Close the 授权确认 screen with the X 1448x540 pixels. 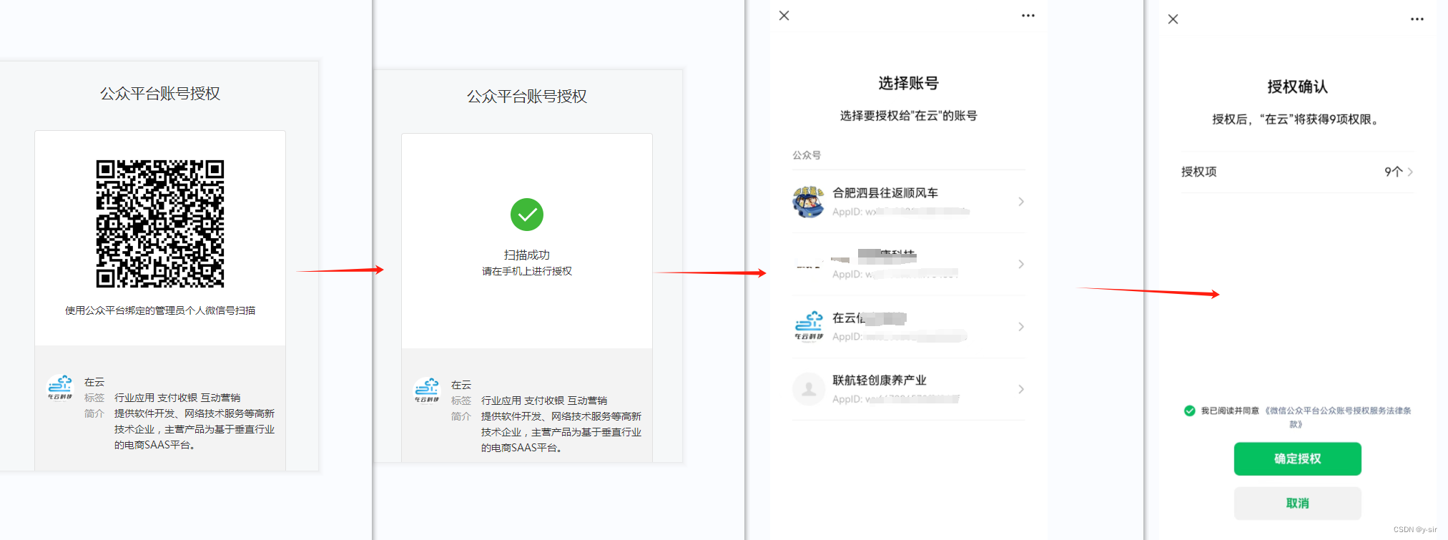point(1173,19)
